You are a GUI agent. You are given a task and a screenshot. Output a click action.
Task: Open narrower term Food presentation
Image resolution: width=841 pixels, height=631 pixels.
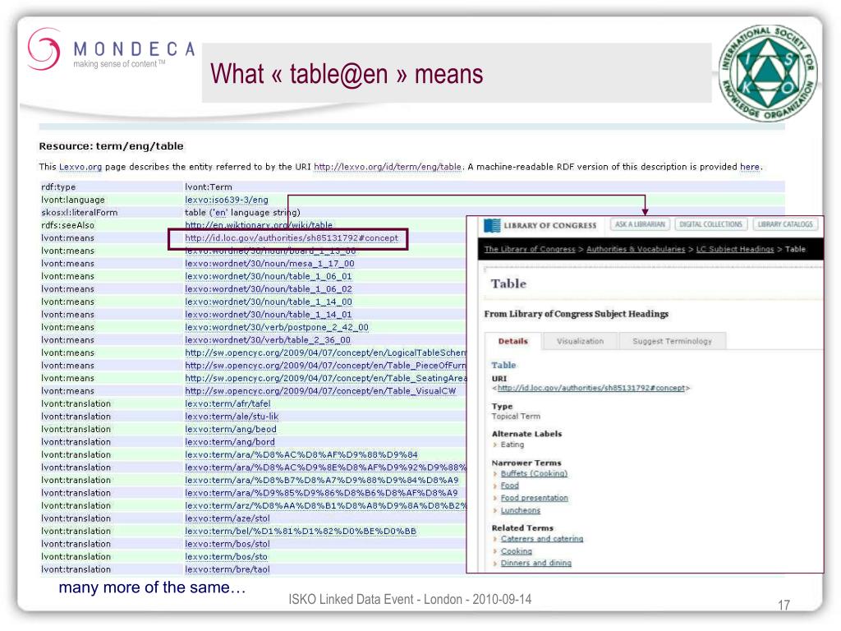click(x=534, y=498)
